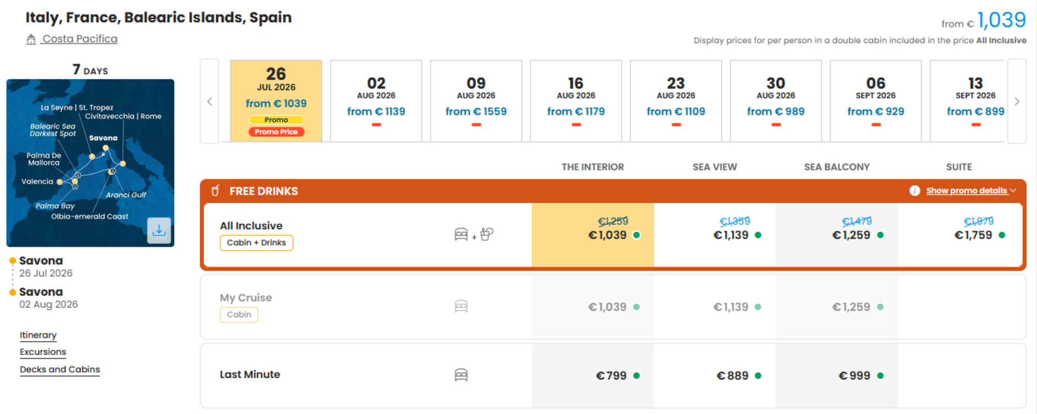Click the My Cruise fare name

point(245,298)
